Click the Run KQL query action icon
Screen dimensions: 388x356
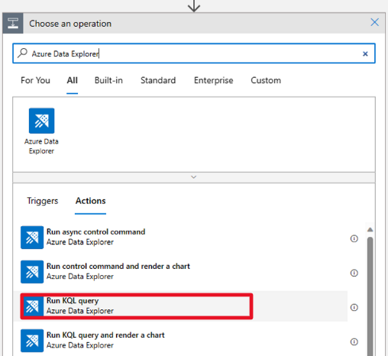32,306
